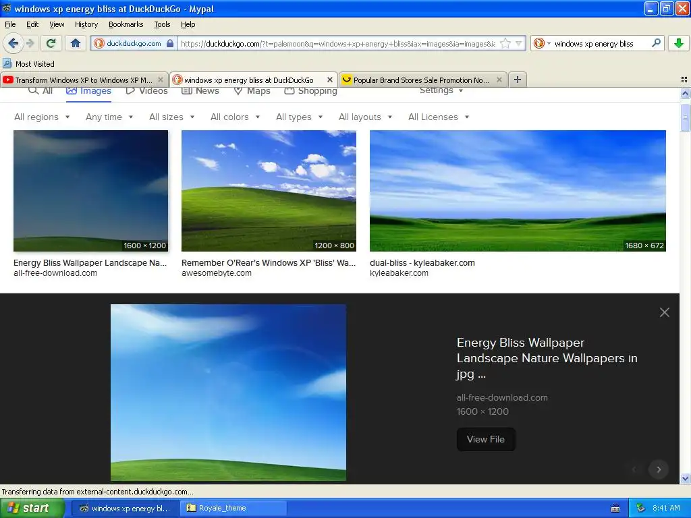The image size is (691, 518).
Task: Open dual-bliss - kyleabaker.com title link
Action: pyautogui.click(x=422, y=263)
